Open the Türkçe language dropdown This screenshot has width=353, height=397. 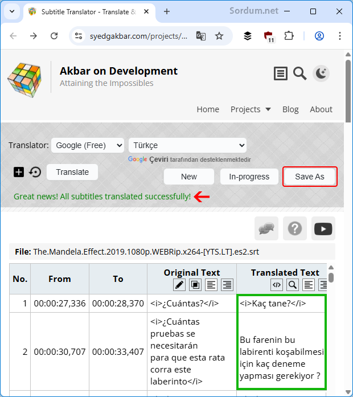(x=187, y=145)
